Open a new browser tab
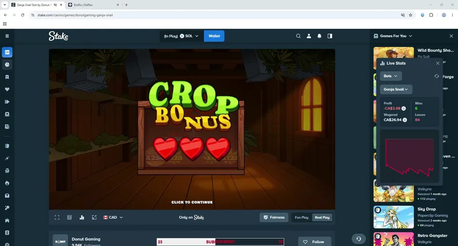Viewport: 458px width, 246px height. pyautogui.click(x=126, y=5)
